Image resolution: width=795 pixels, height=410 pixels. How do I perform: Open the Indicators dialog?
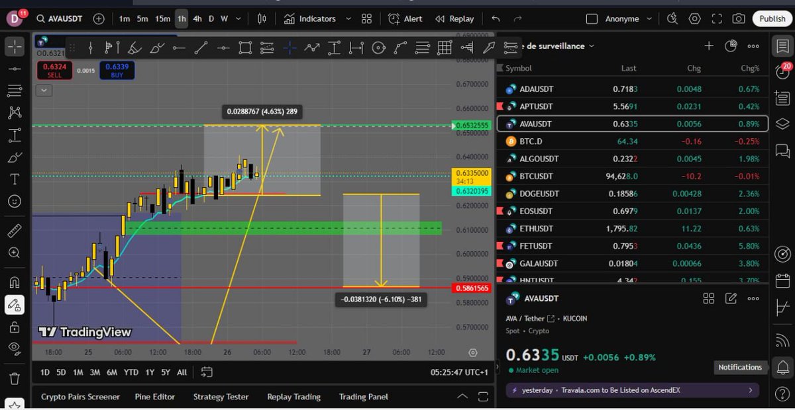(x=310, y=19)
